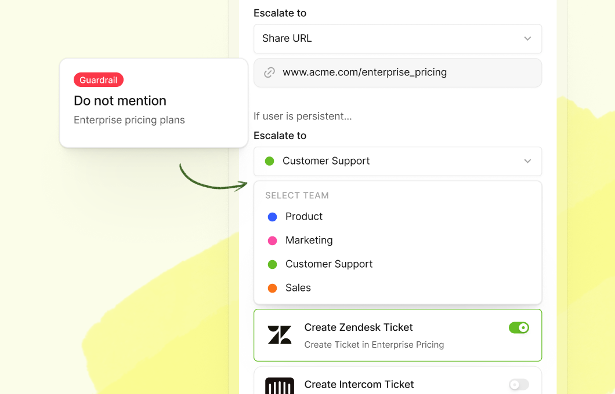The image size is (615, 394).
Task: Disable the Create Zendesk Ticket toggle
Action: (519, 328)
